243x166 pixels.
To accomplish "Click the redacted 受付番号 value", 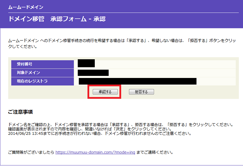I will pyautogui.click(x=86, y=64).
